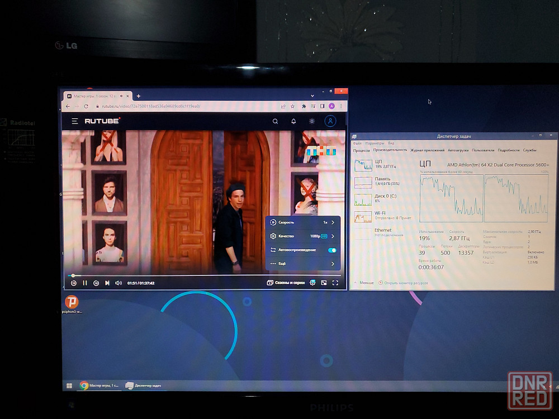Switch to the Службы tab

click(530, 150)
